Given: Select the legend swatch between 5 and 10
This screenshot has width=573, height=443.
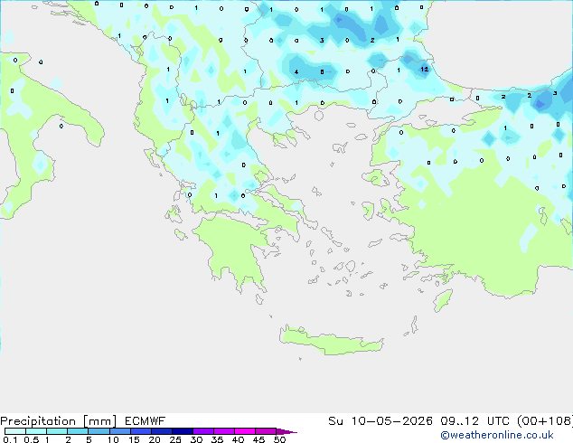Looking at the screenshot, I should [99, 431].
